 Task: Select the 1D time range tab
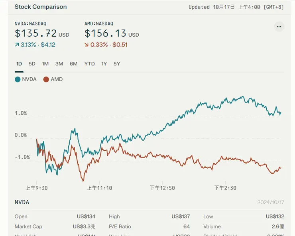tap(19, 64)
